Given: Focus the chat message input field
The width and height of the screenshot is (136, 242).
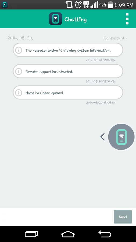Looking at the screenshot, I should click(57, 217).
